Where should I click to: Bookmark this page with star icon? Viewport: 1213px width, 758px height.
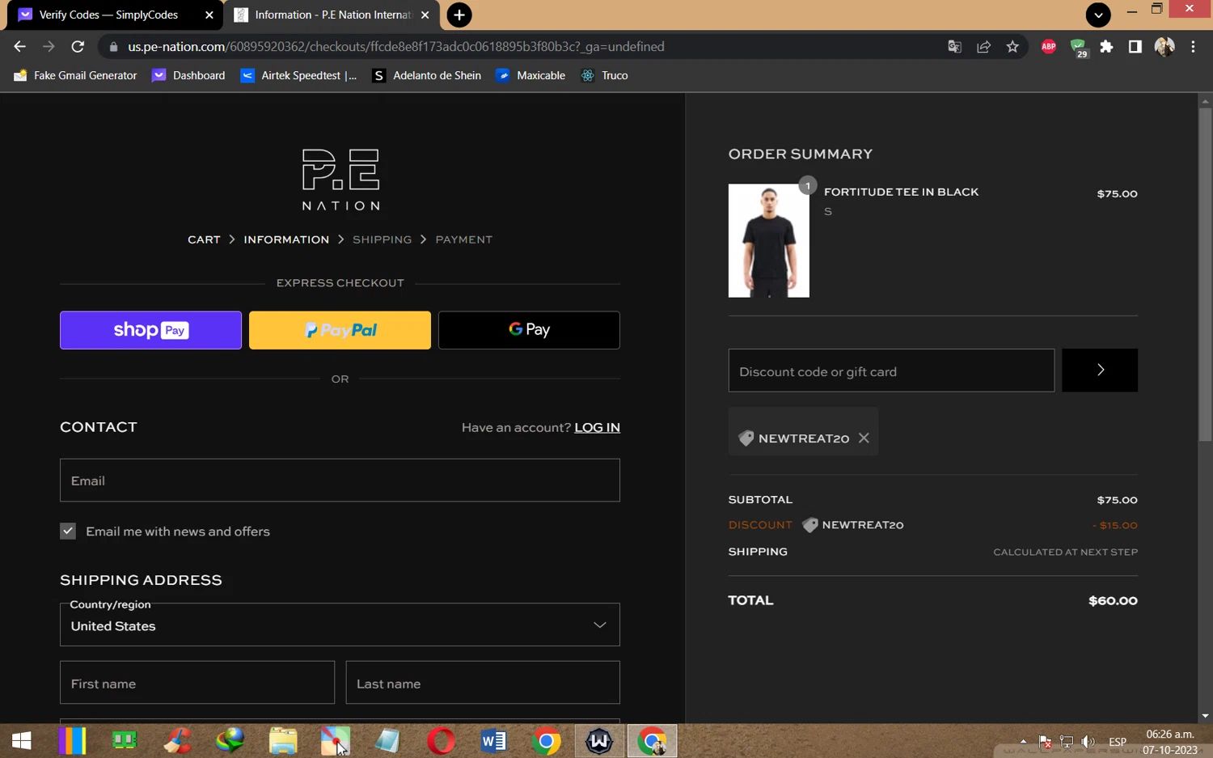point(1012,47)
